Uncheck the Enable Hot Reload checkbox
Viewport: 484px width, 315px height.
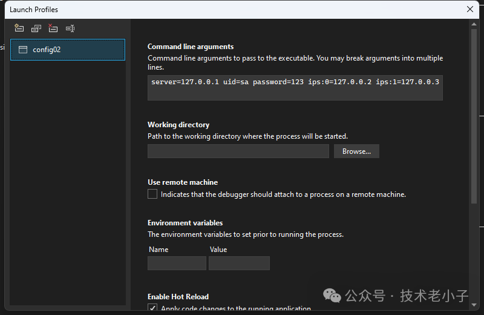[152, 309]
